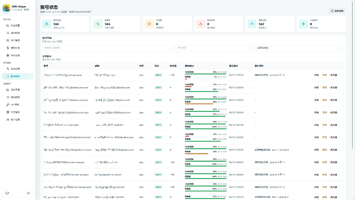Viewport: 355px width, 200px height.
Task: Click 禁用 in the 'plus -> priority 4' row
Action: [325, 150]
